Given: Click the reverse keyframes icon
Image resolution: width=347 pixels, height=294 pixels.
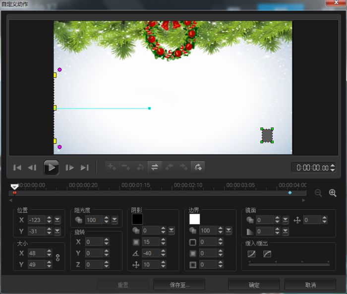Looking at the screenshot, I should [x=155, y=168].
